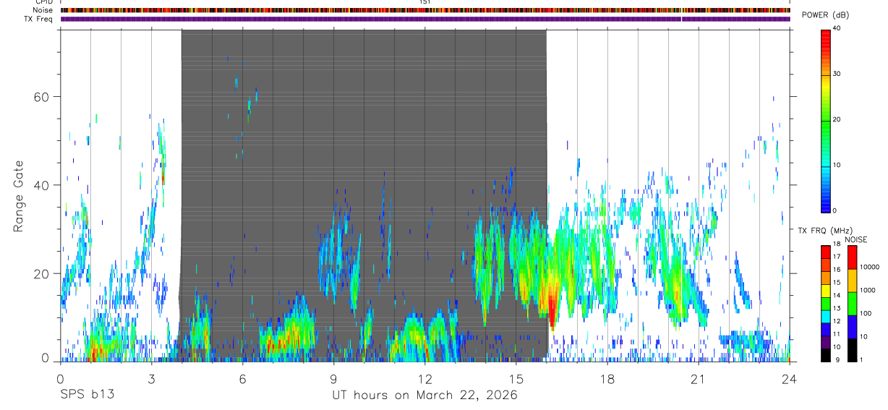Select the 24 tick on the UT hours axis

pyautogui.click(x=790, y=378)
